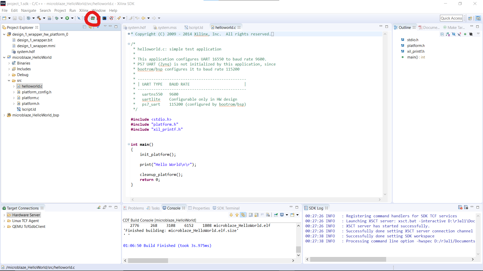The width and height of the screenshot is (483, 271).
Task: Open the Xilinx menu
Action: pos(84,11)
